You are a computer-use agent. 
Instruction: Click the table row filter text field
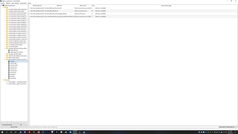pyautogui.click(x=124, y=127)
